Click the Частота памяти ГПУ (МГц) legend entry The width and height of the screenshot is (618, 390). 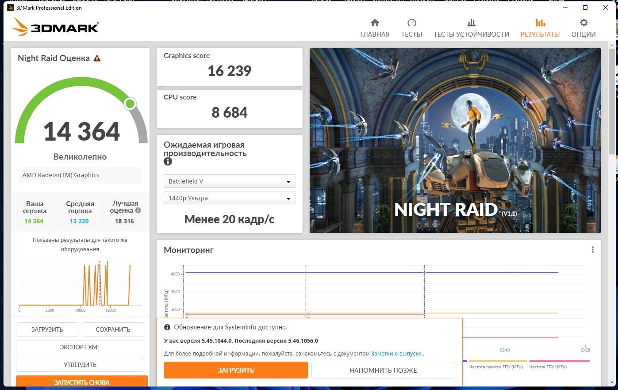(x=498, y=365)
